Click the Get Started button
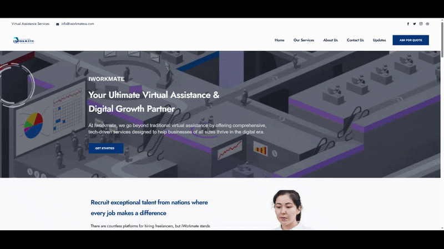This screenshot has height=249, width=444. (x=106, y=148)
